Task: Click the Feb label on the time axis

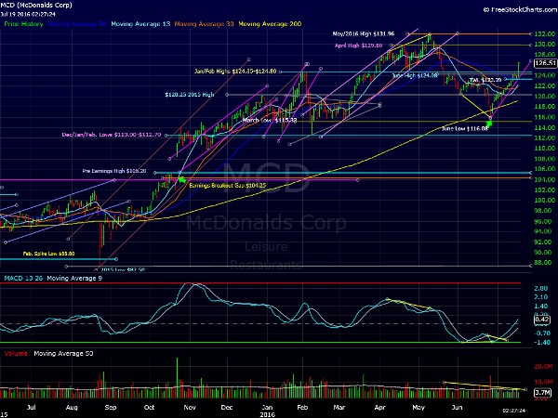Action: point(302,408)
